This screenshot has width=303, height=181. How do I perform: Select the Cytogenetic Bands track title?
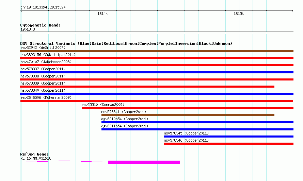tap(41, 25)
